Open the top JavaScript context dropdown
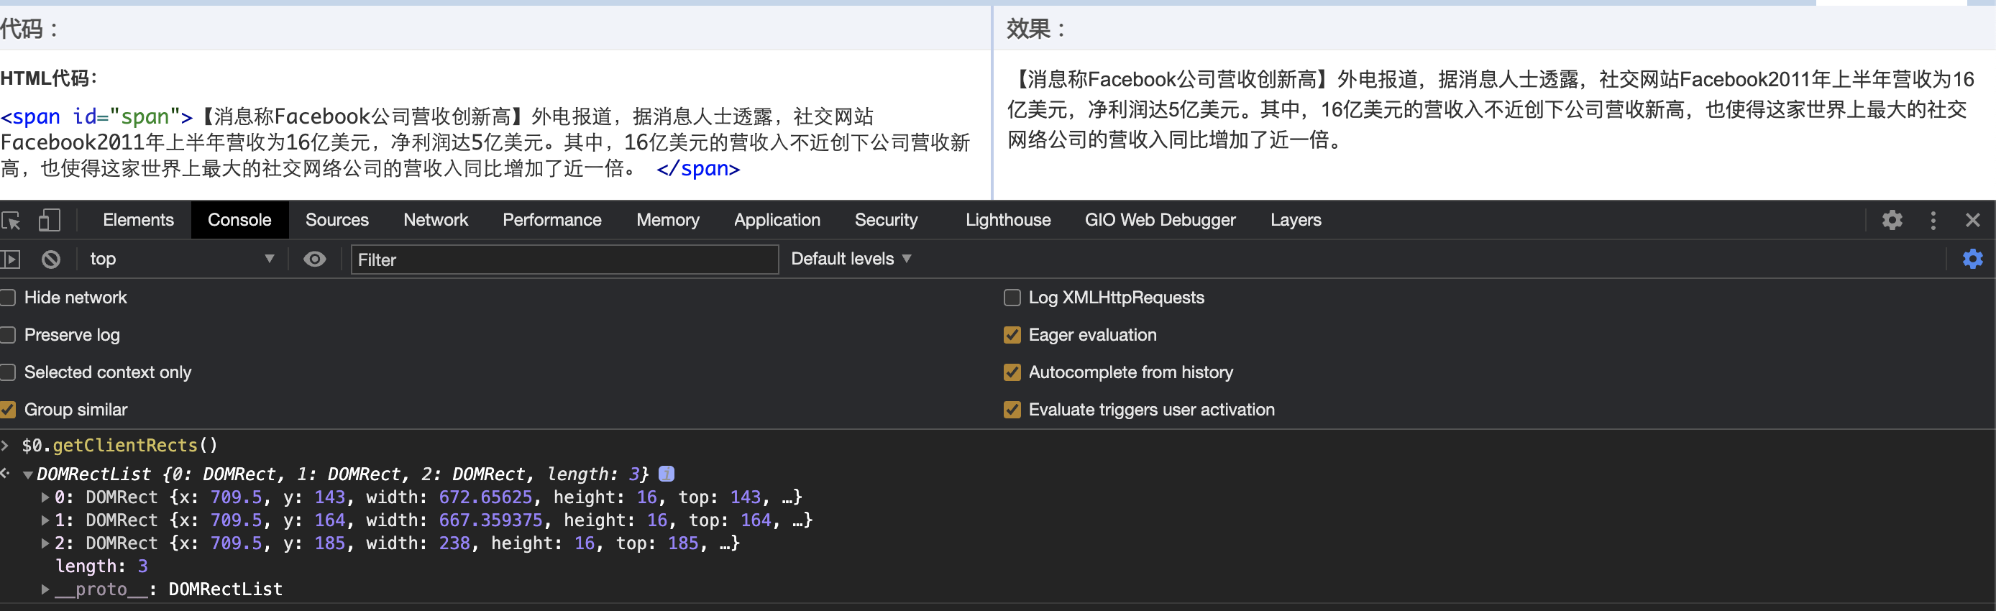Image resolution: width=1996 pixels, height=611 pixels. (181, 259)
